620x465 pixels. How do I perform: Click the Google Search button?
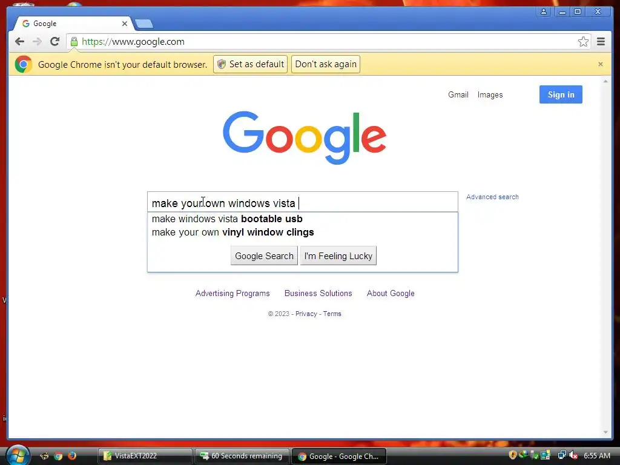[x=264, y=256]
